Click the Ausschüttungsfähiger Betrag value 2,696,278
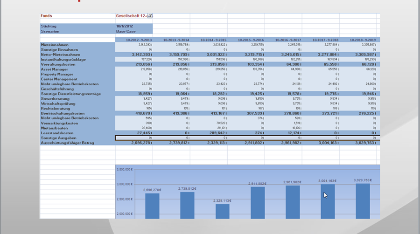The height and width of the screenshot is (234, 420). tap(142, 143)
